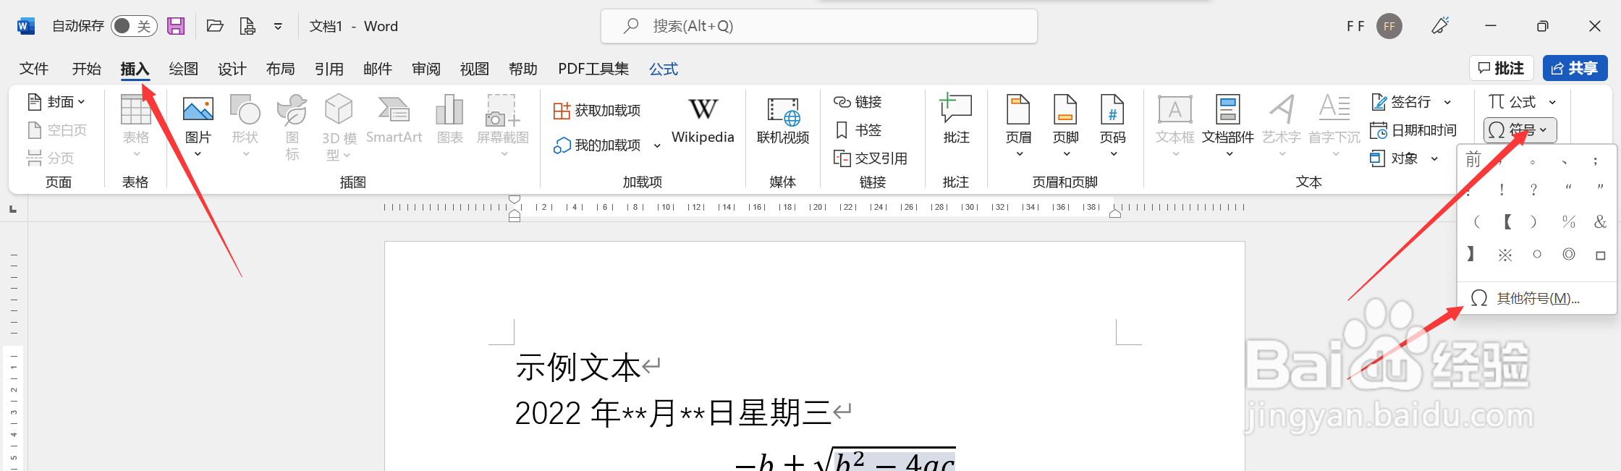Insert a Link (链接)
This screenshot has width=1621, height=471.
[858, 102]
